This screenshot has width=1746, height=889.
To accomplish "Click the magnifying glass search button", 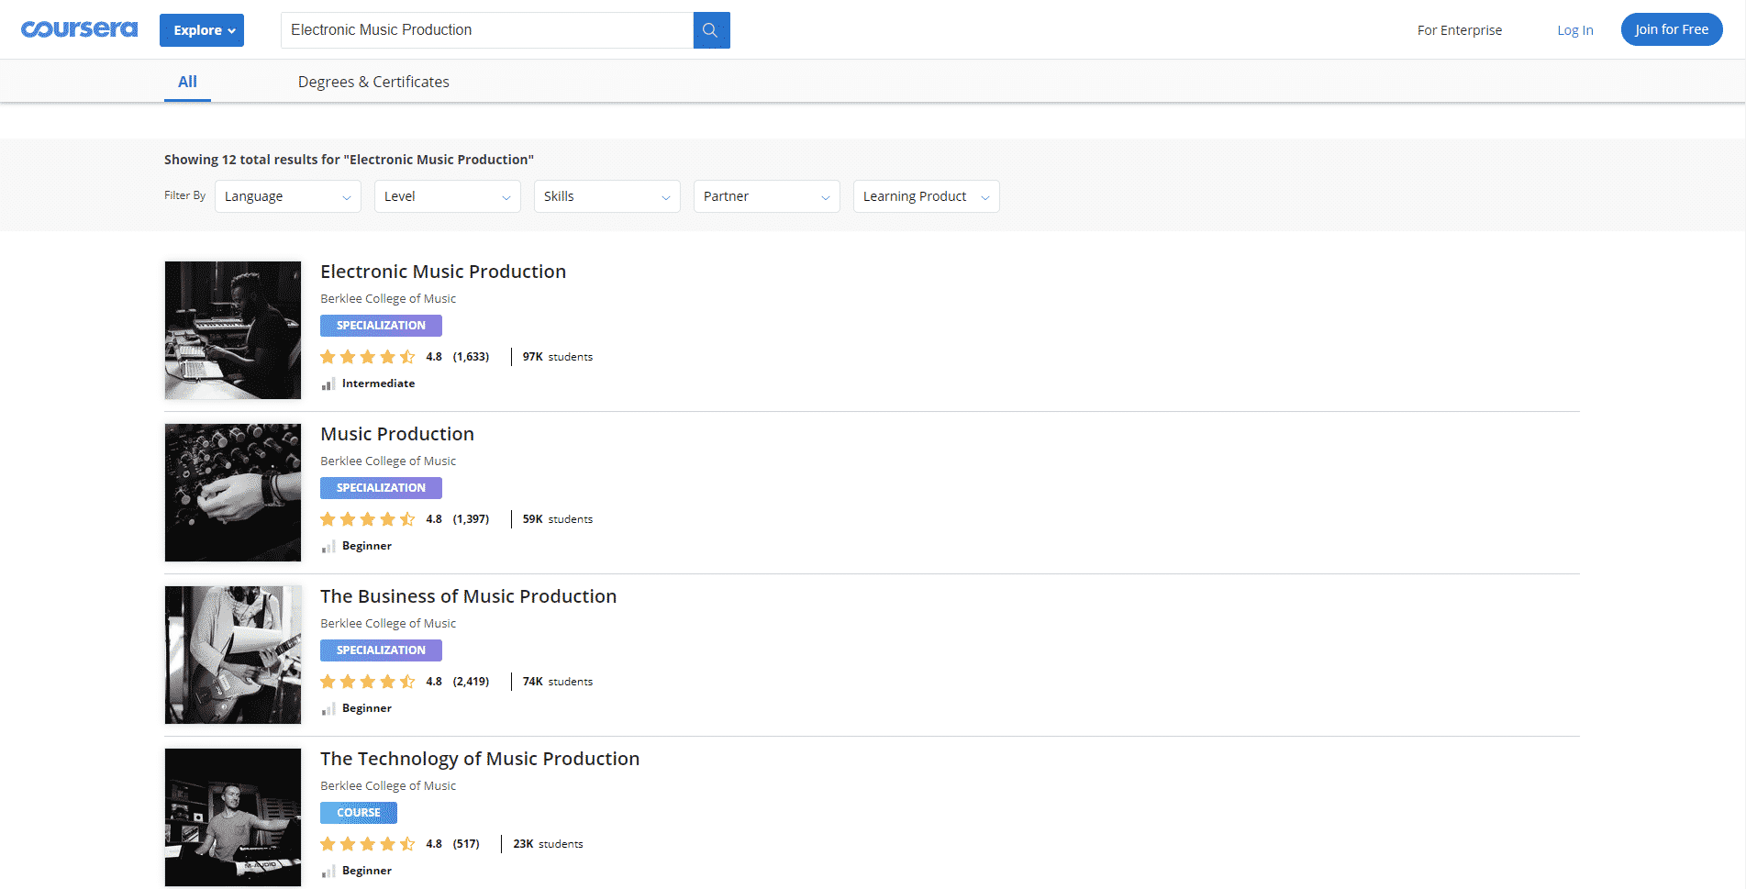I will 711,30.
